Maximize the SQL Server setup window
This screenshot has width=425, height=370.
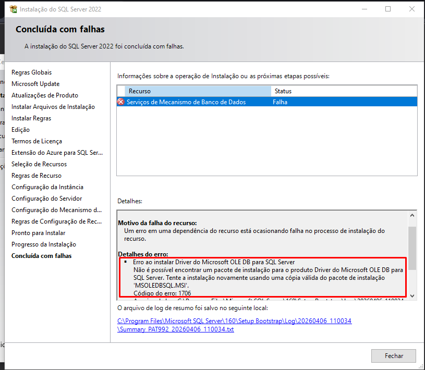(x=388, y=9)
